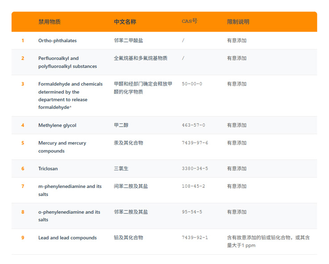Click the 间苯二胺及其盐 cell

pyautogui.click(x=131, y=186)
